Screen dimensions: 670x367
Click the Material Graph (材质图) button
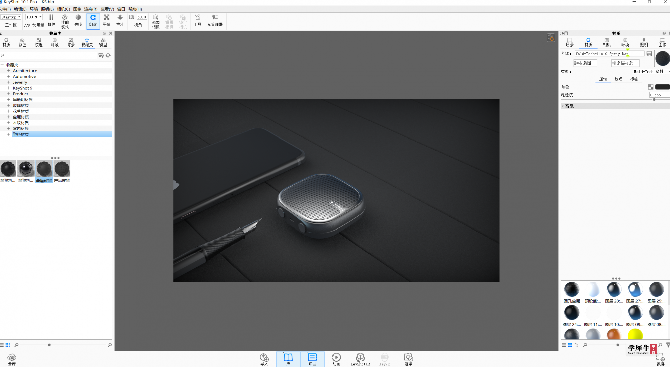click(x=585, y=63)
